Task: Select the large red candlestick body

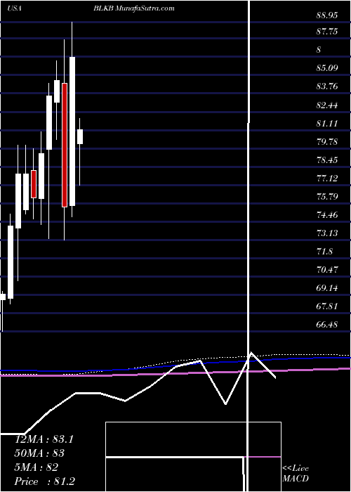Action: [x=65, y=145]
